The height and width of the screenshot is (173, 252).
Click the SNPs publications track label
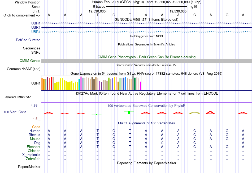pyautogui.click(x=36, y=52)
